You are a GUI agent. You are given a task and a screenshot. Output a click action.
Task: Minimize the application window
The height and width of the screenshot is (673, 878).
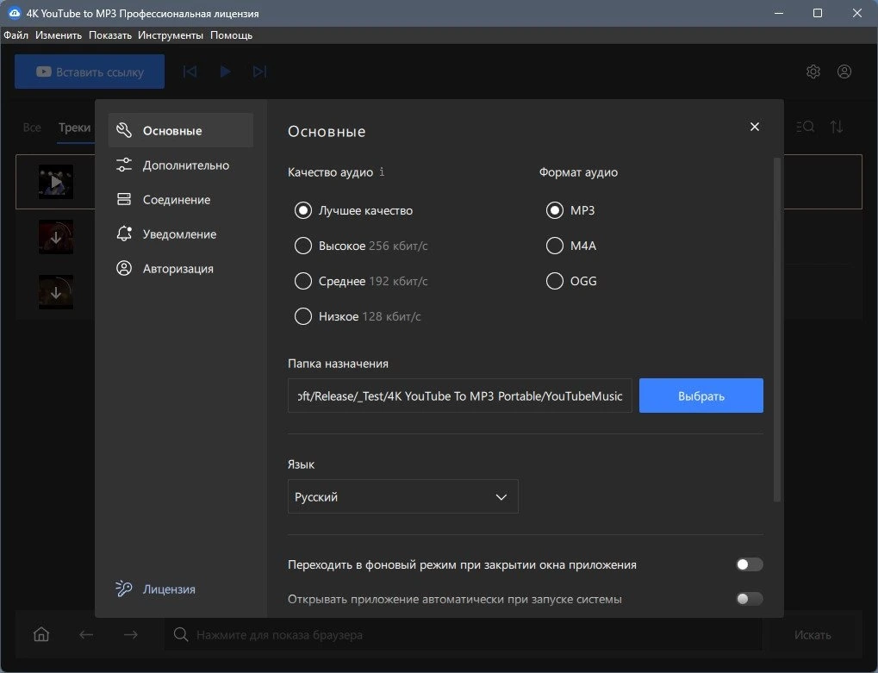pos(778,13)
